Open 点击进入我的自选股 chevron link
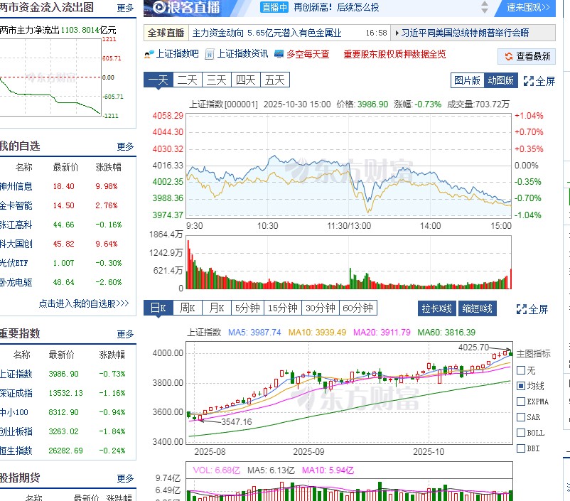 coord(84,303)
